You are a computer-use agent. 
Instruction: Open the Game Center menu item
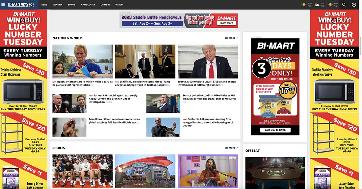pos(88,5)
